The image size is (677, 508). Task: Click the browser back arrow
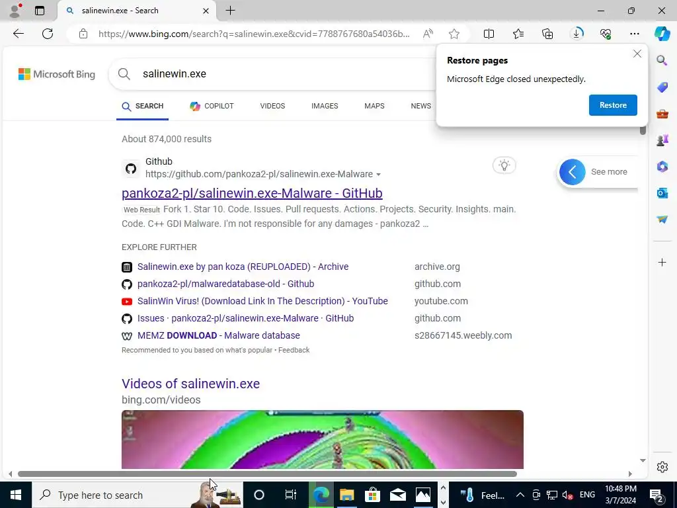pos(18,34)
